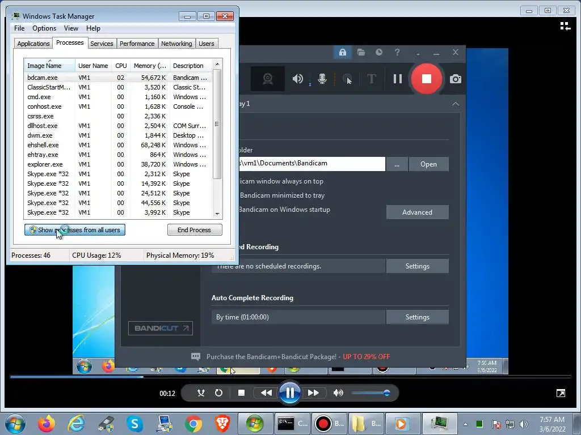
Task: Switch media player to full screen view
Action: pyautogui.click(x=561, y=393)
